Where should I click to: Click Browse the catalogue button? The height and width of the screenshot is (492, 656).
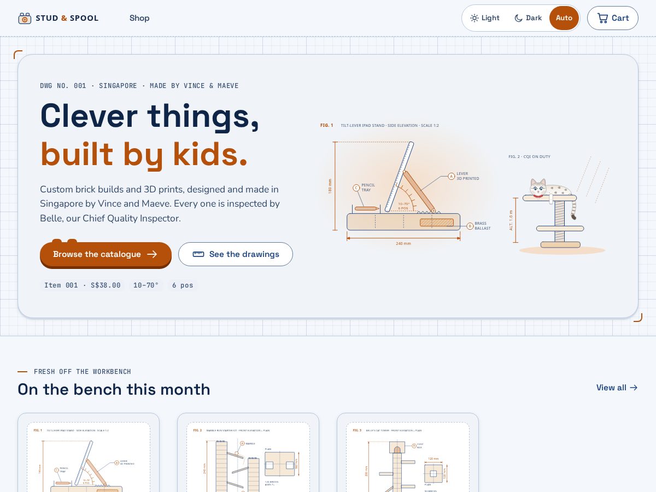(x=106, y=254)
